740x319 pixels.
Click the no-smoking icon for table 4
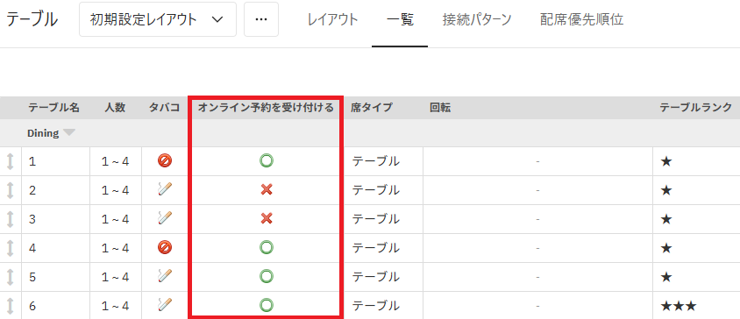pos(165,247)
